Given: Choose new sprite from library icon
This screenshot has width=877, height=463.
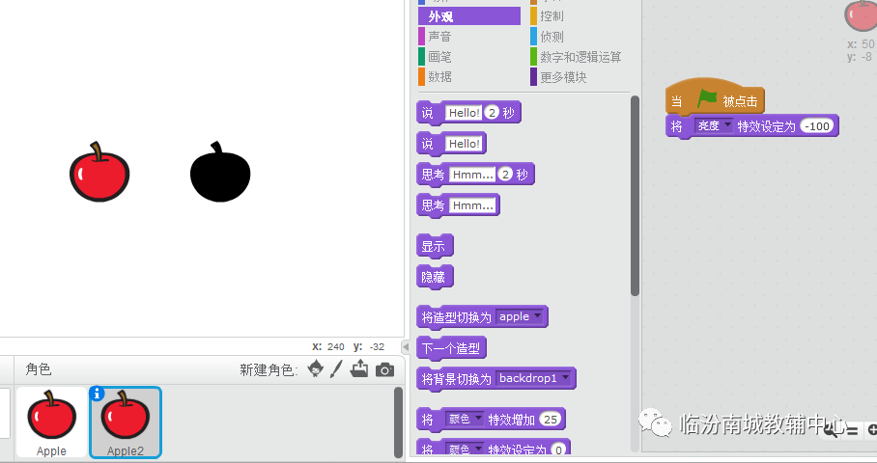Looking at the screenshot, I should pyautogui.click(x=316, y=368).
